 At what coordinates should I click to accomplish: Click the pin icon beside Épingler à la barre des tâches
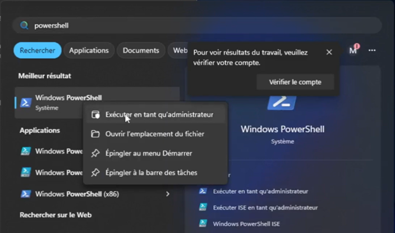[95, 172]
